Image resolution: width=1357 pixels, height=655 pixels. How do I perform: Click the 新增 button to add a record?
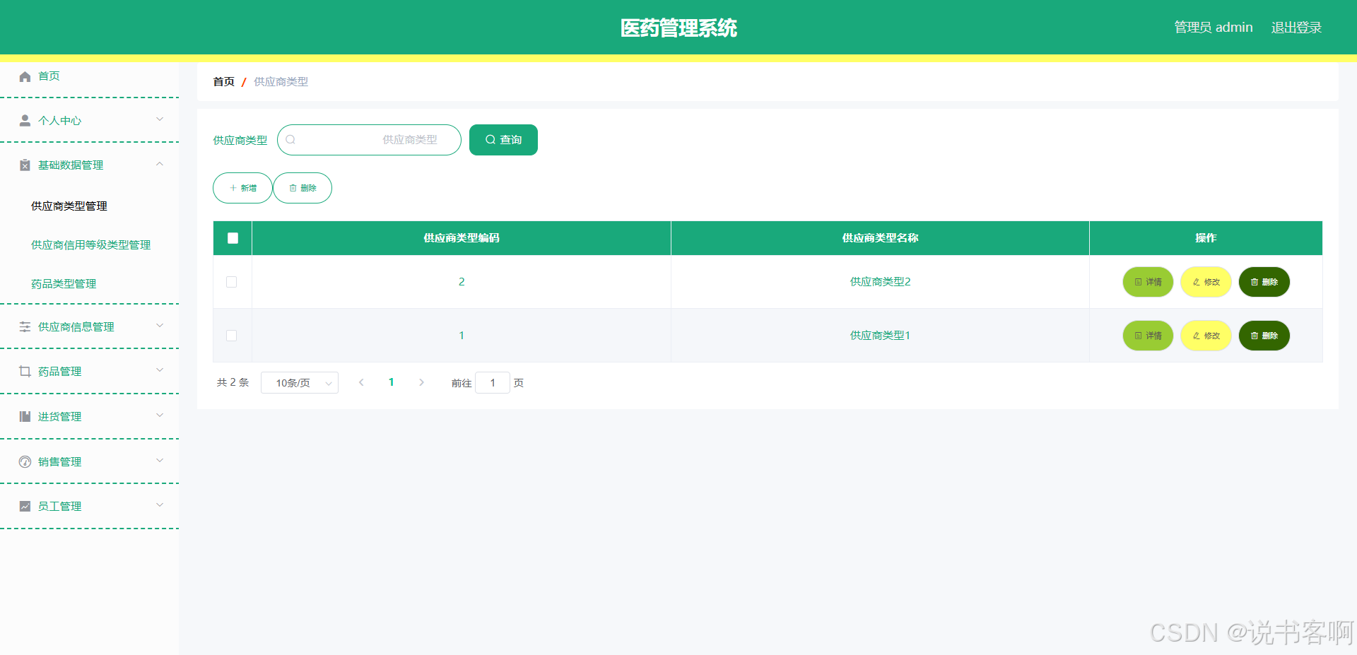(242, 187)
